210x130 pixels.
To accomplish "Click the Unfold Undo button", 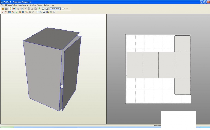I will pos(55,8).
